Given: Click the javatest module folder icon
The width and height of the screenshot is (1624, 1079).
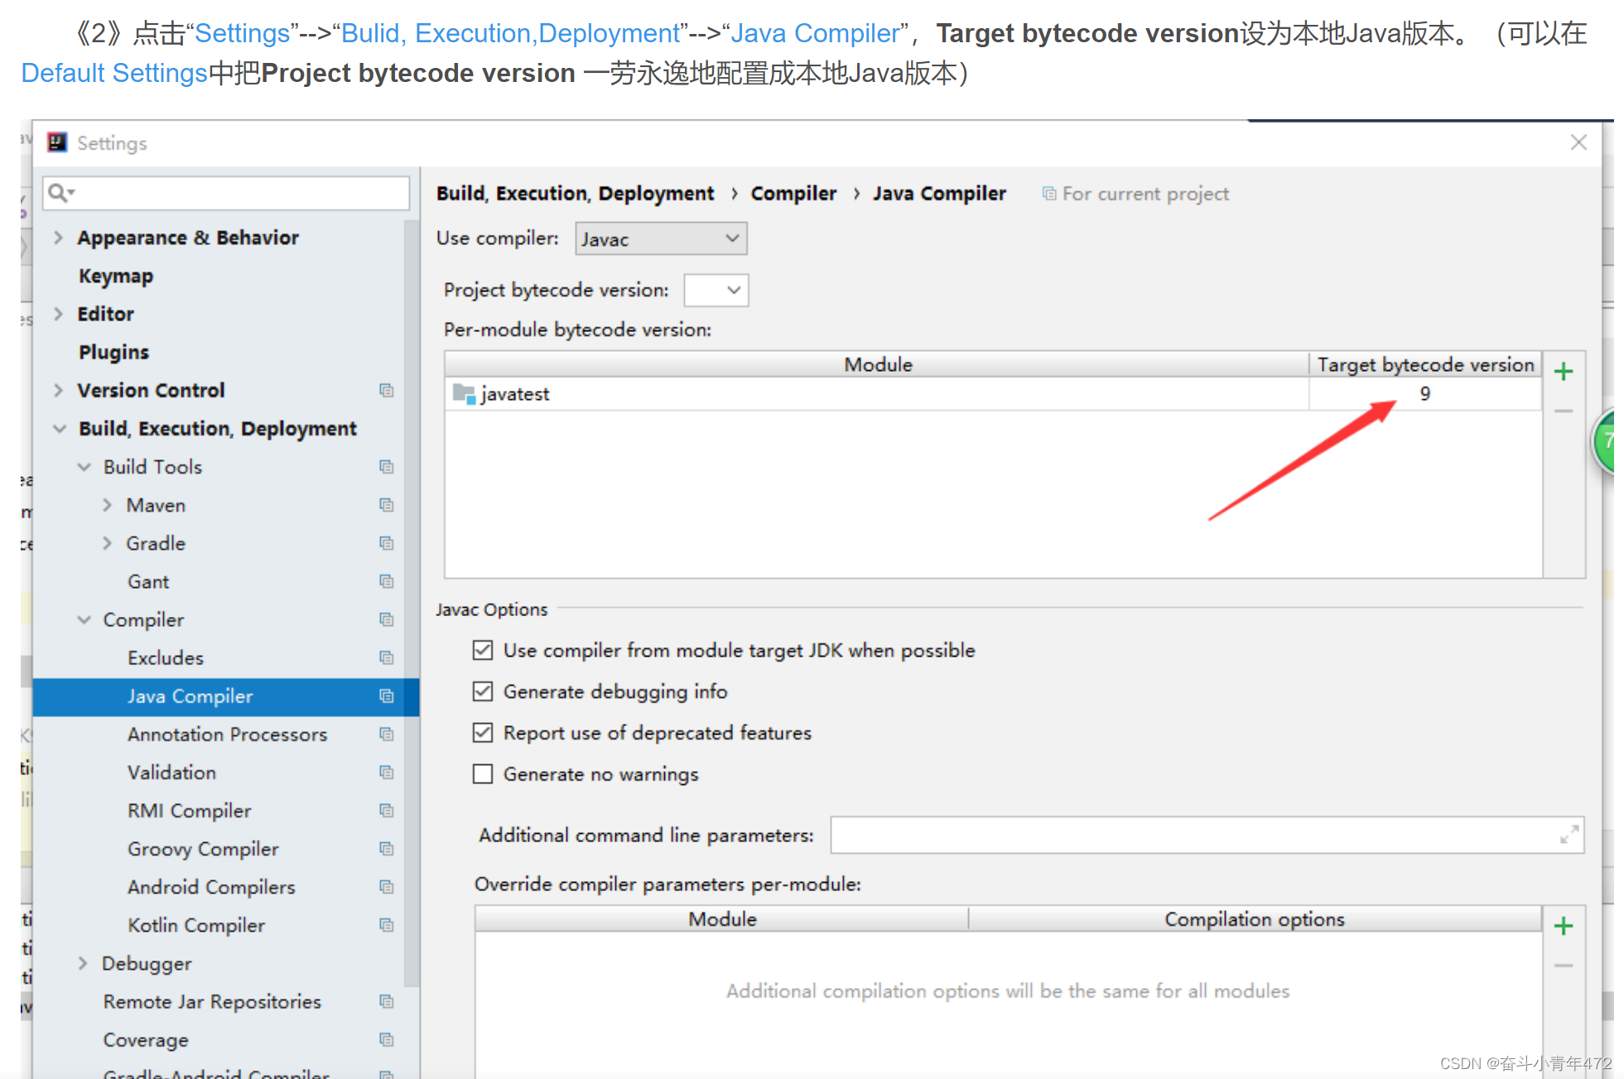Looking at the screenshot, I should [463, 393].
